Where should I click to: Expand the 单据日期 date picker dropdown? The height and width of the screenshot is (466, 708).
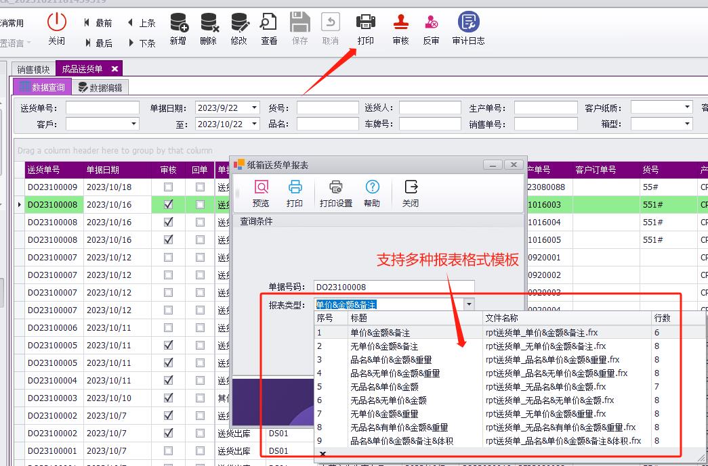click(x=253, y=107)
